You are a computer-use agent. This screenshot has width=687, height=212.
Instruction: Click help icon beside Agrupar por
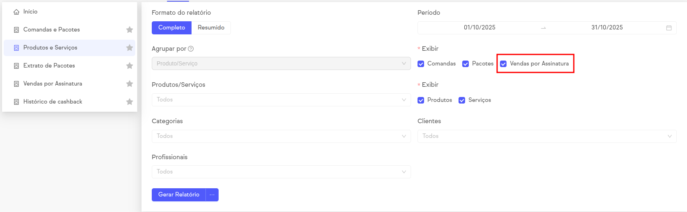point(191,49)
